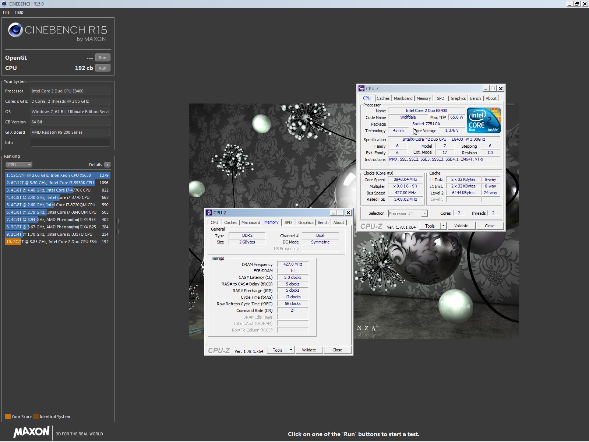Click the Intel Core 2 Duo inside badge
This screenshot has width=589, height=442.
(x=484, y=120)
